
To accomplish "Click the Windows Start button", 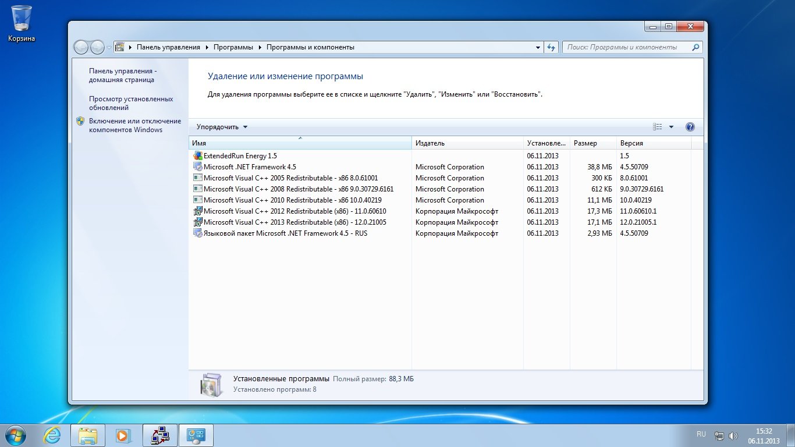I will (16, 435).
